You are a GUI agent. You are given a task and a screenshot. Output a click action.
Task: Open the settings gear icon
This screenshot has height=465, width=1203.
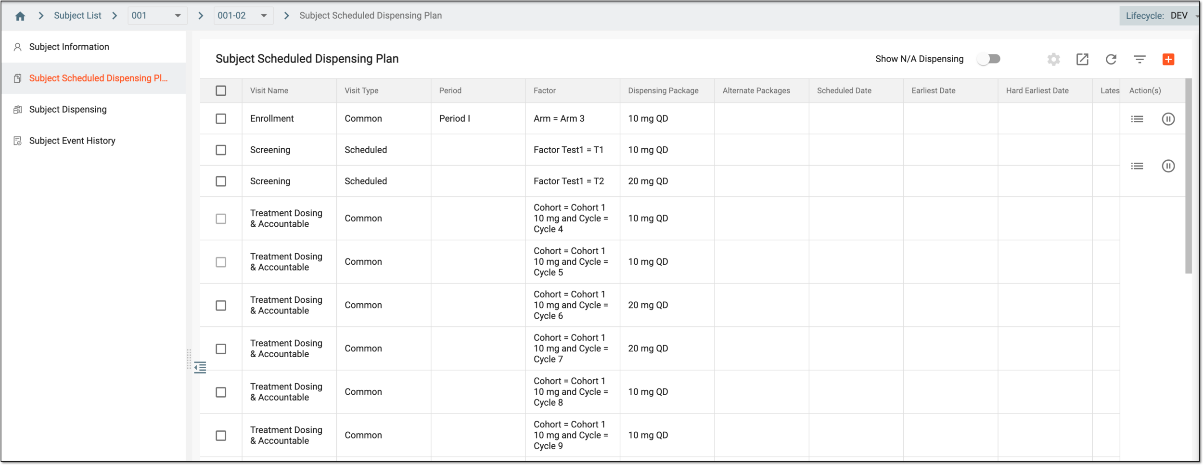click(1053, 59)
